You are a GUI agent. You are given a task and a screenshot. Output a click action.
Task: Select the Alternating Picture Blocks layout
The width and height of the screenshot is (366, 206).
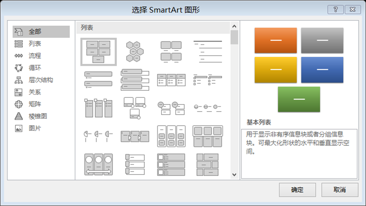[208, 165]
